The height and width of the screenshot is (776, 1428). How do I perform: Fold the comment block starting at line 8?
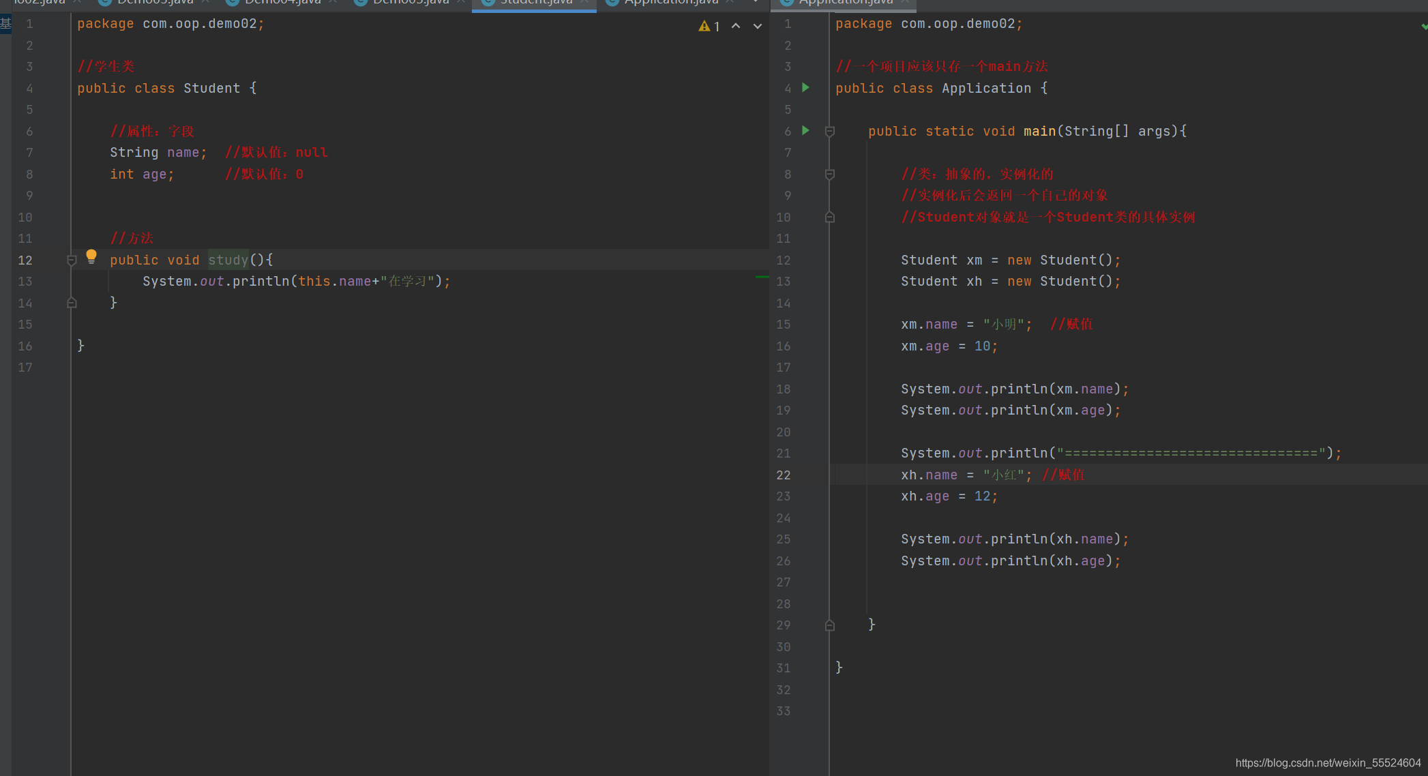pyautogui.click(x=830, y=174)
